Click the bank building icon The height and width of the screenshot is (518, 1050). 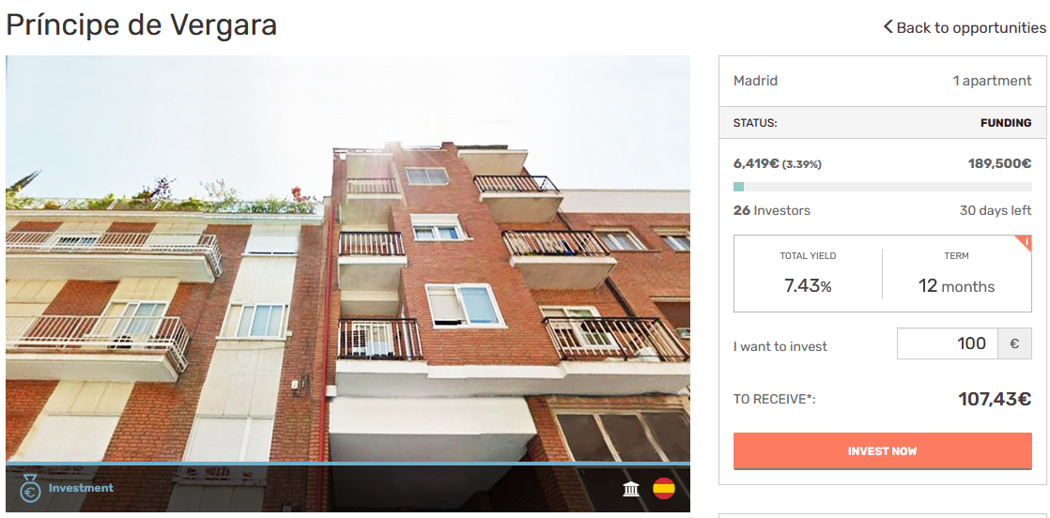tap(631, 489)
